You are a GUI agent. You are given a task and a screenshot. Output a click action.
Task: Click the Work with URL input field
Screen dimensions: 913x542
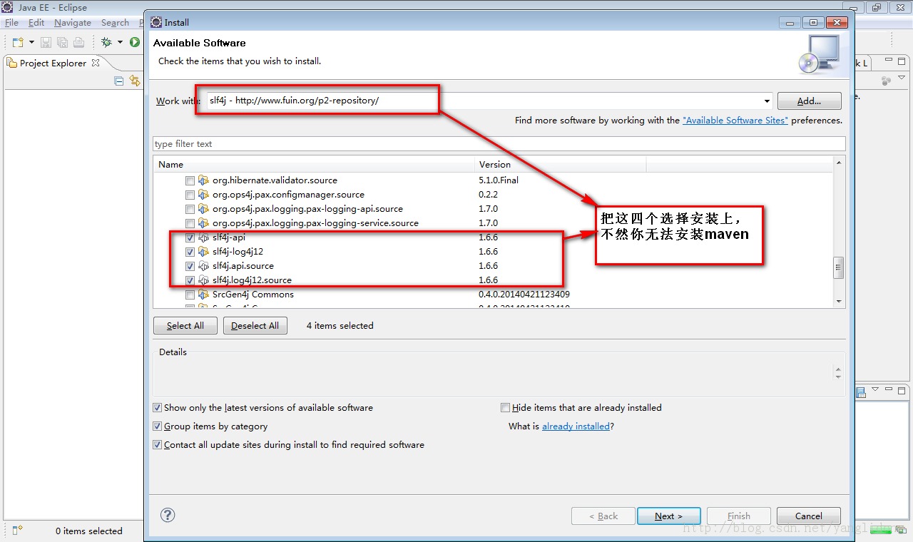pyautogui.click(x=484, y=101)
